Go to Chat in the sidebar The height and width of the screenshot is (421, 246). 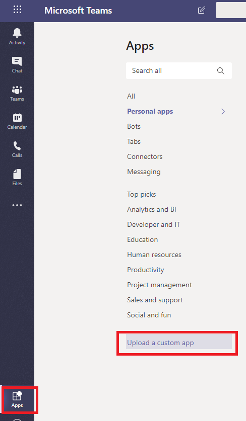pyautogui.click(x=17, y=65)
